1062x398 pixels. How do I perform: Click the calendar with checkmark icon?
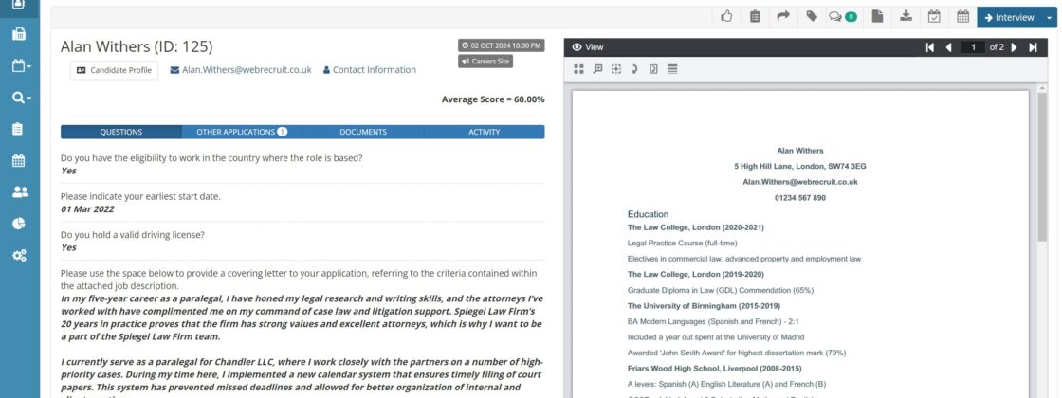click(x=934, y=17)
